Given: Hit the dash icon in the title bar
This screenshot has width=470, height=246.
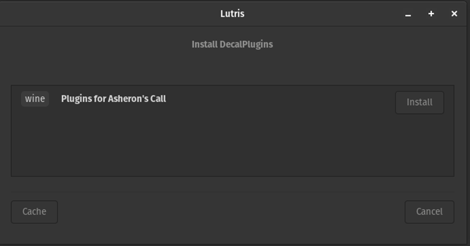Looking at the screenshot, I should coord(408,14).
